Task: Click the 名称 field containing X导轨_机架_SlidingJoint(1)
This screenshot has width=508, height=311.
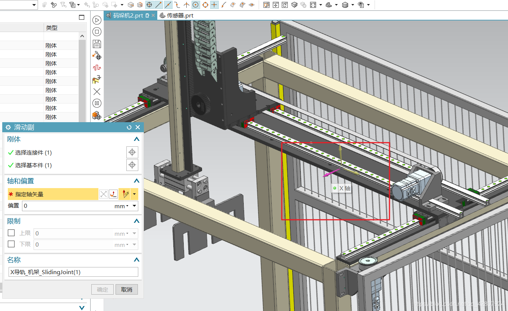Action: pyautogui.click(x=73, y=272)
